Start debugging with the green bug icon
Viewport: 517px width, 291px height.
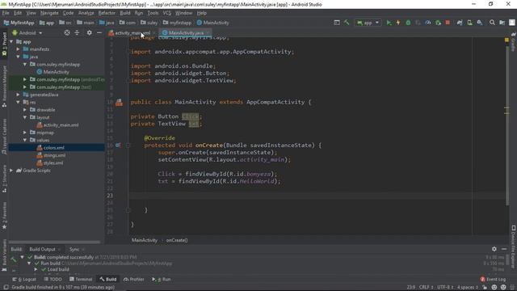(408, 23)
